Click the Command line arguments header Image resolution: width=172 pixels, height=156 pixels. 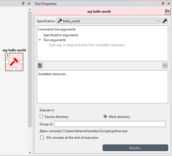[x=57, y=29]
